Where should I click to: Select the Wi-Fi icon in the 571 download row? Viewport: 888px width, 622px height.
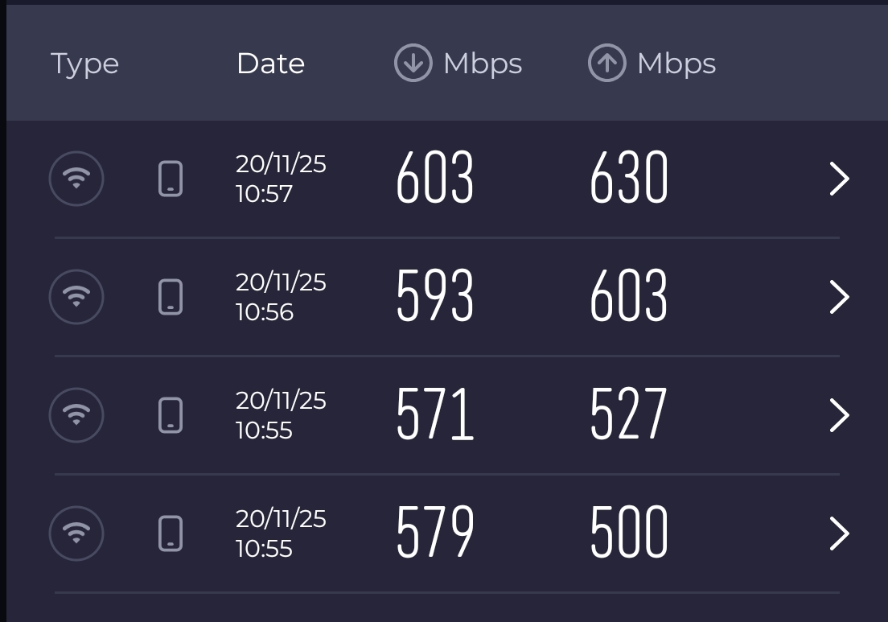[76, 415]
